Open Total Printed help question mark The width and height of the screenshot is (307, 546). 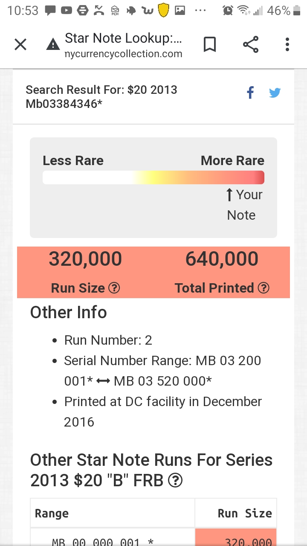(x=264, y=288)
